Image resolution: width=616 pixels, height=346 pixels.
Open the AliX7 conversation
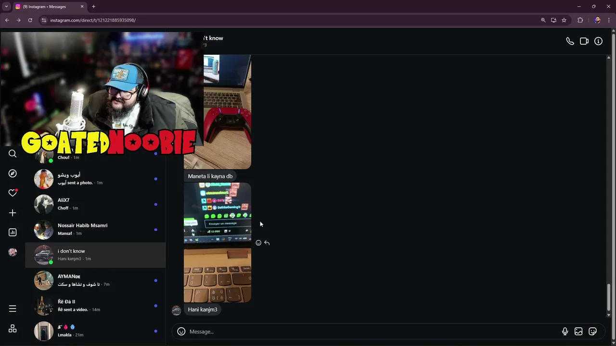pyautogui.click(x=95, y=204)
